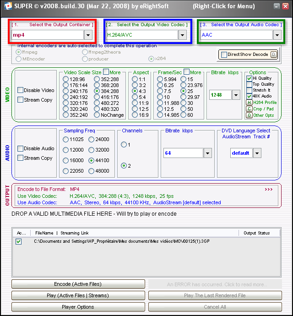Choose 11:9 aspect ratio
The height and width of the screenshot is (316, 293).
click(135, 103)
